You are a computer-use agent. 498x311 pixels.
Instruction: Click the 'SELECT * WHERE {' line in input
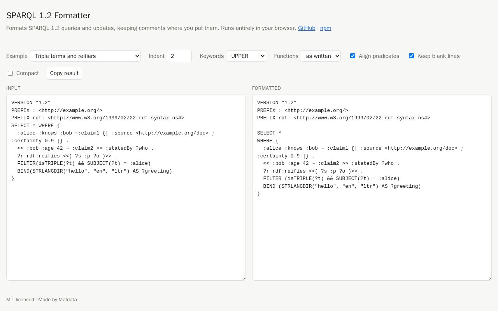35,126
